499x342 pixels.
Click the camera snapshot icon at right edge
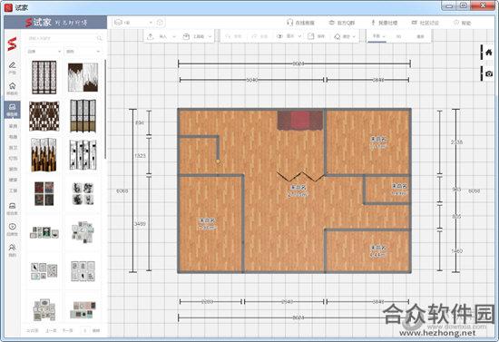point(489,73)
